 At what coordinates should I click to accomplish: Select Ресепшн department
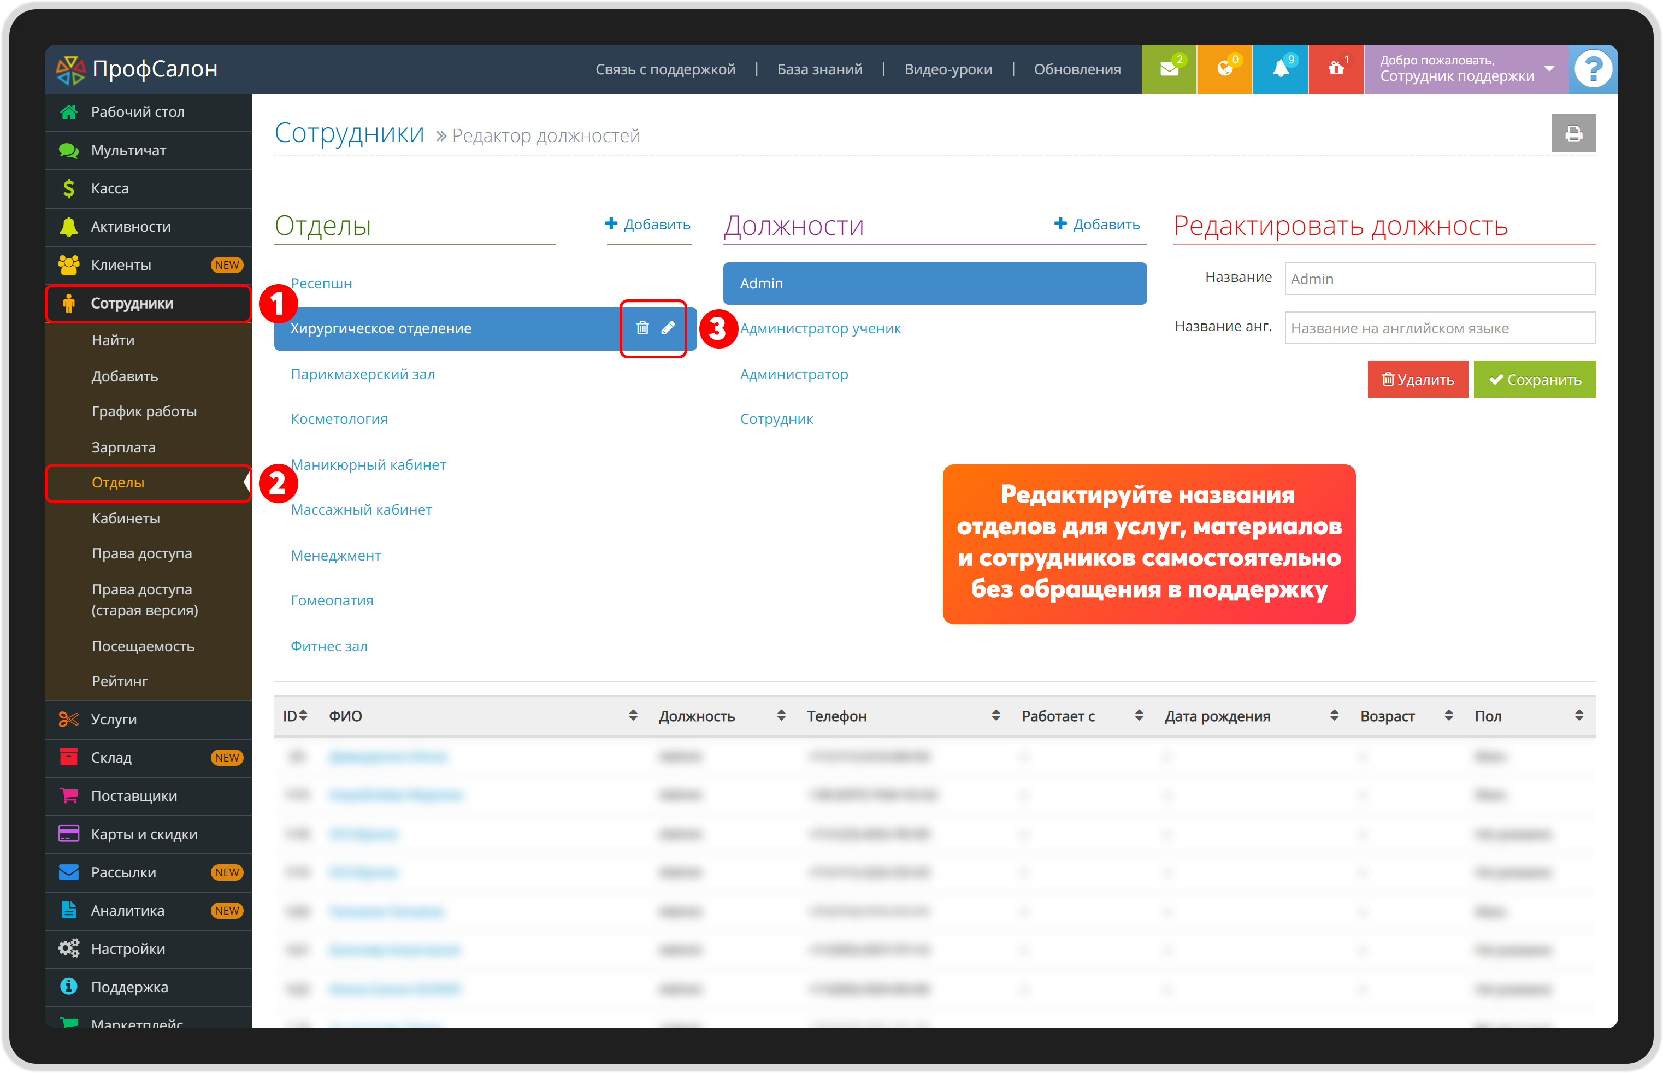[321, 284]
